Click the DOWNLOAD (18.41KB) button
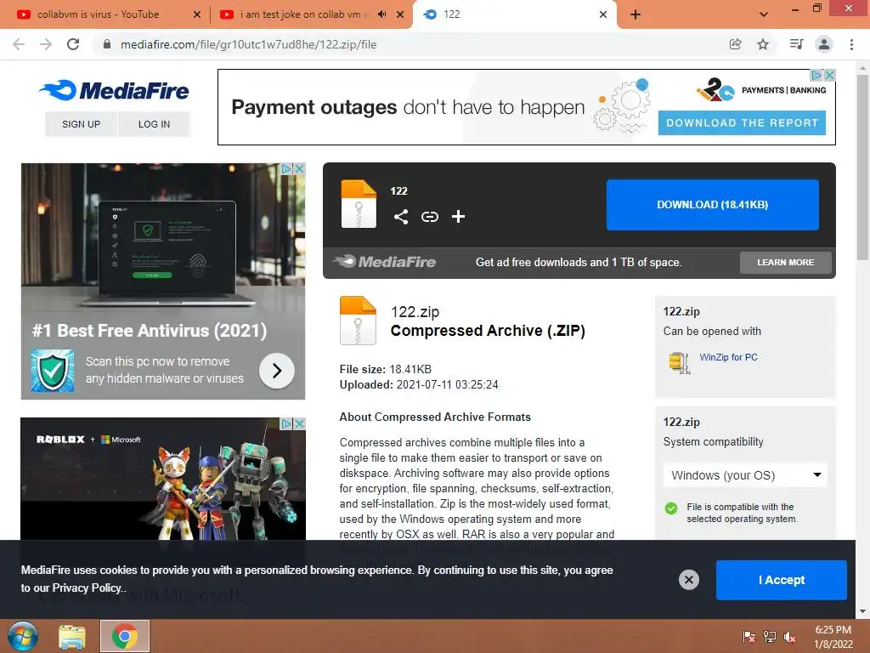 tap(713, 204)
